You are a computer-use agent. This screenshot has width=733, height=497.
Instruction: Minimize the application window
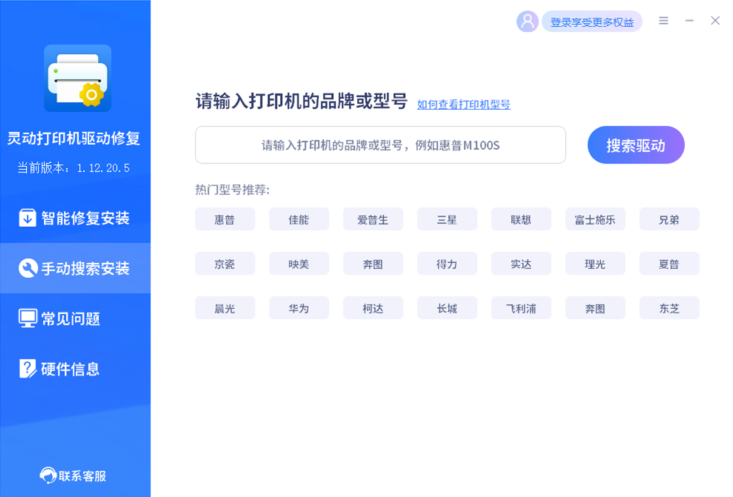tap(690, 20)
